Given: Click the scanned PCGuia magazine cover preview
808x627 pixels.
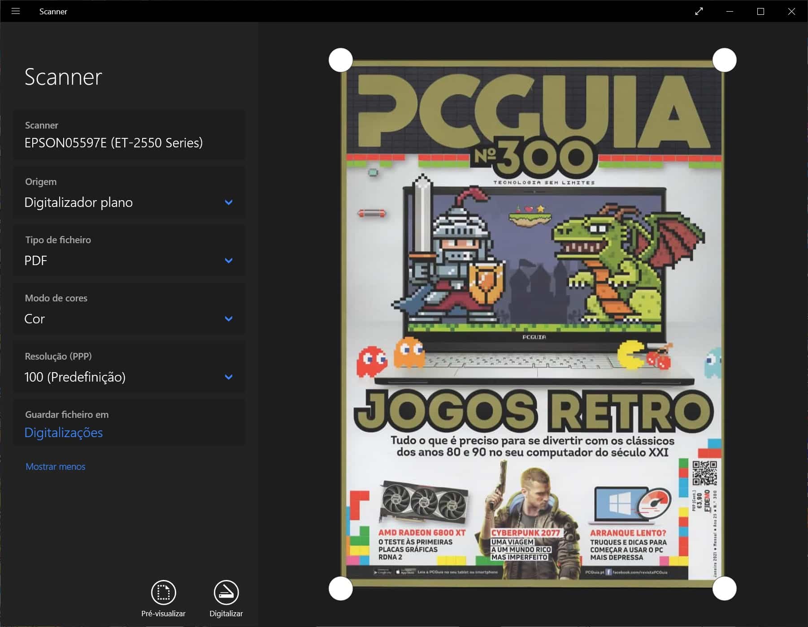Looking at the screenshot, I should click(x=533, y=322).
